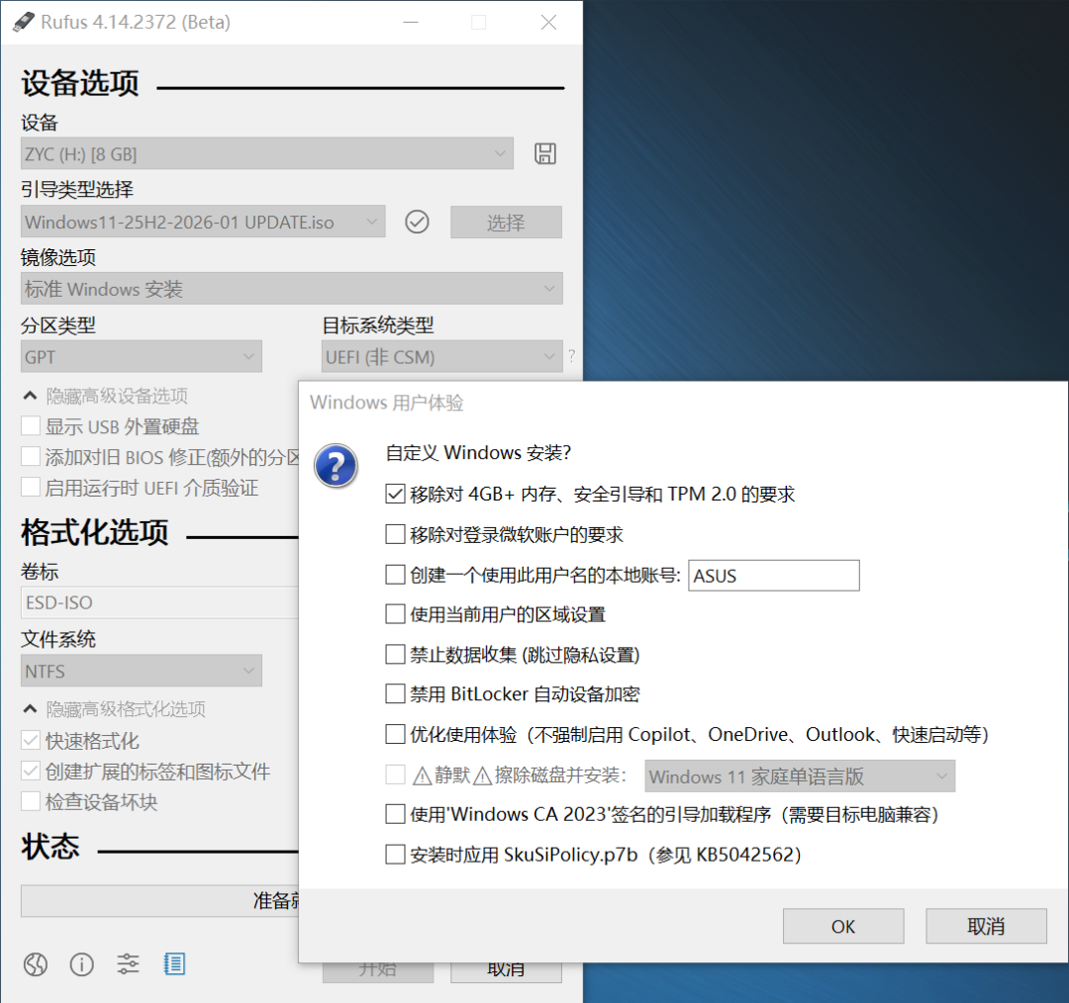Open the boot selection ISO dropdown
1069x1003 pixels.
coord(203,222)
